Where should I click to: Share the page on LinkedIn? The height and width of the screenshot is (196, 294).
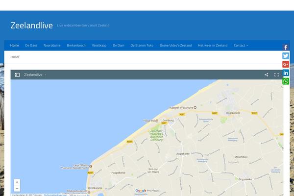click(x=286, y=73)
